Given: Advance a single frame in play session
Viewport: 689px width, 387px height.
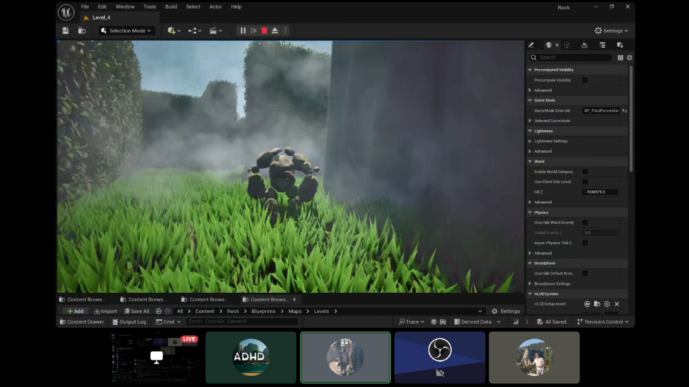Looking at the screenshot, I should (254, 31).
